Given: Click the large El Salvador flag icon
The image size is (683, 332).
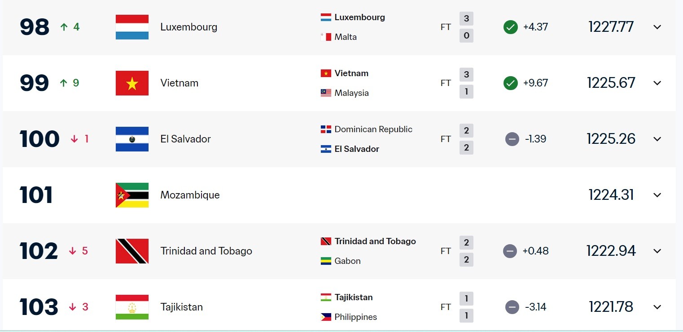Looking at the screenshot, I should (132, 139).
